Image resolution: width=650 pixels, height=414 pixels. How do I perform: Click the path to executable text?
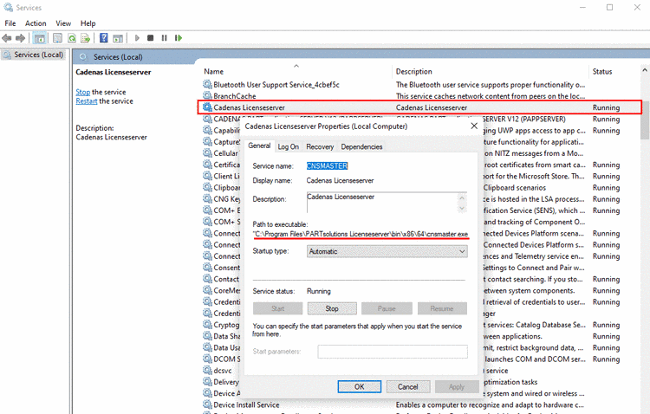pyautogui.click(x=361, y=234)
